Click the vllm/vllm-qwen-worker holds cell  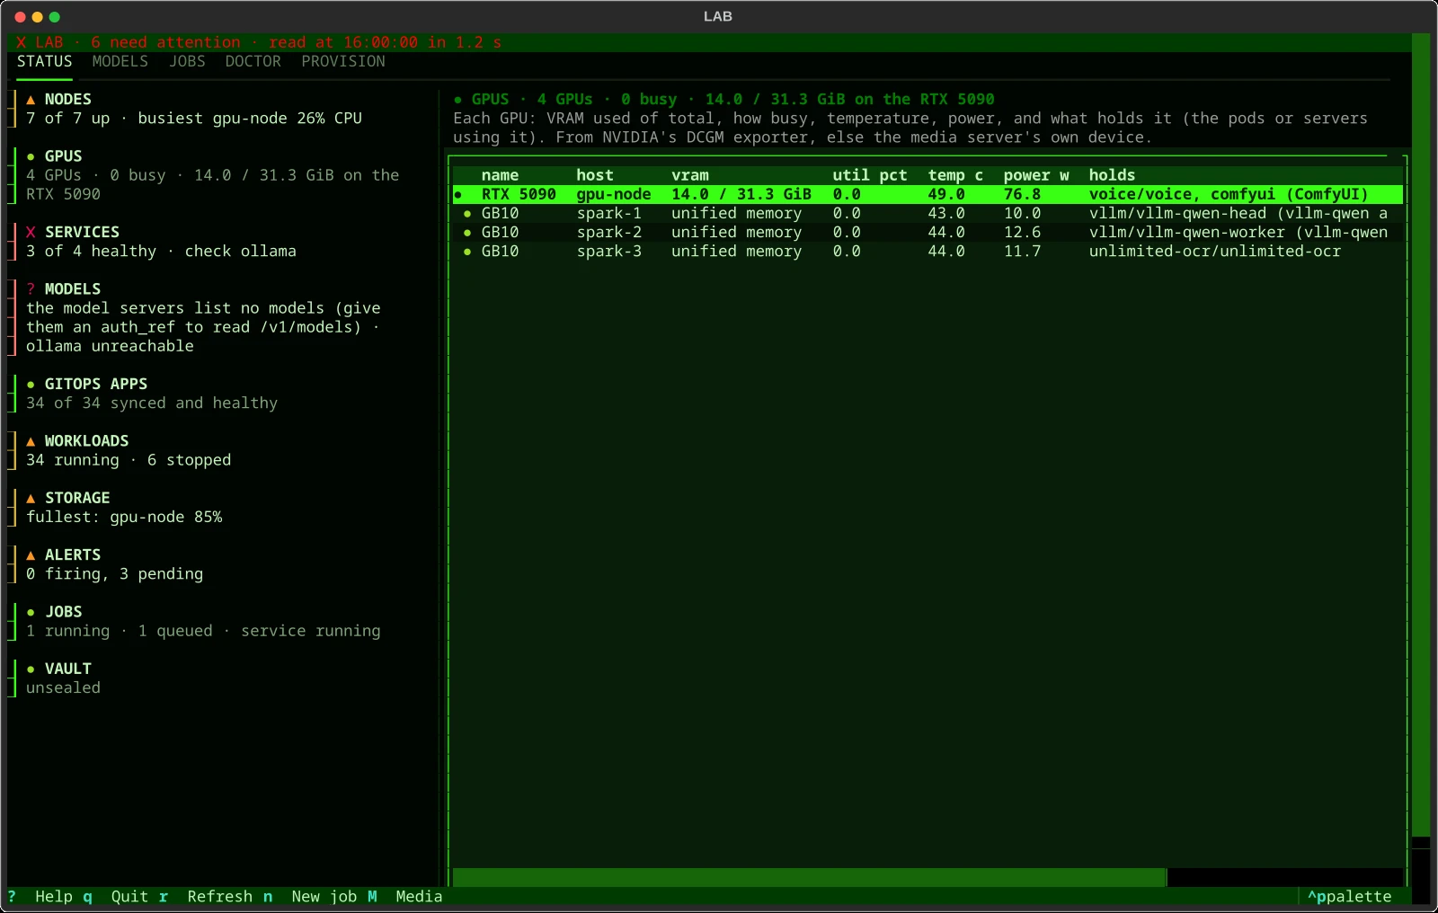click(1238, 233)
